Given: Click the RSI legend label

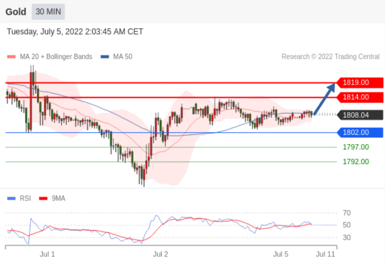Looking at the screenshot, I should point(25,198).
